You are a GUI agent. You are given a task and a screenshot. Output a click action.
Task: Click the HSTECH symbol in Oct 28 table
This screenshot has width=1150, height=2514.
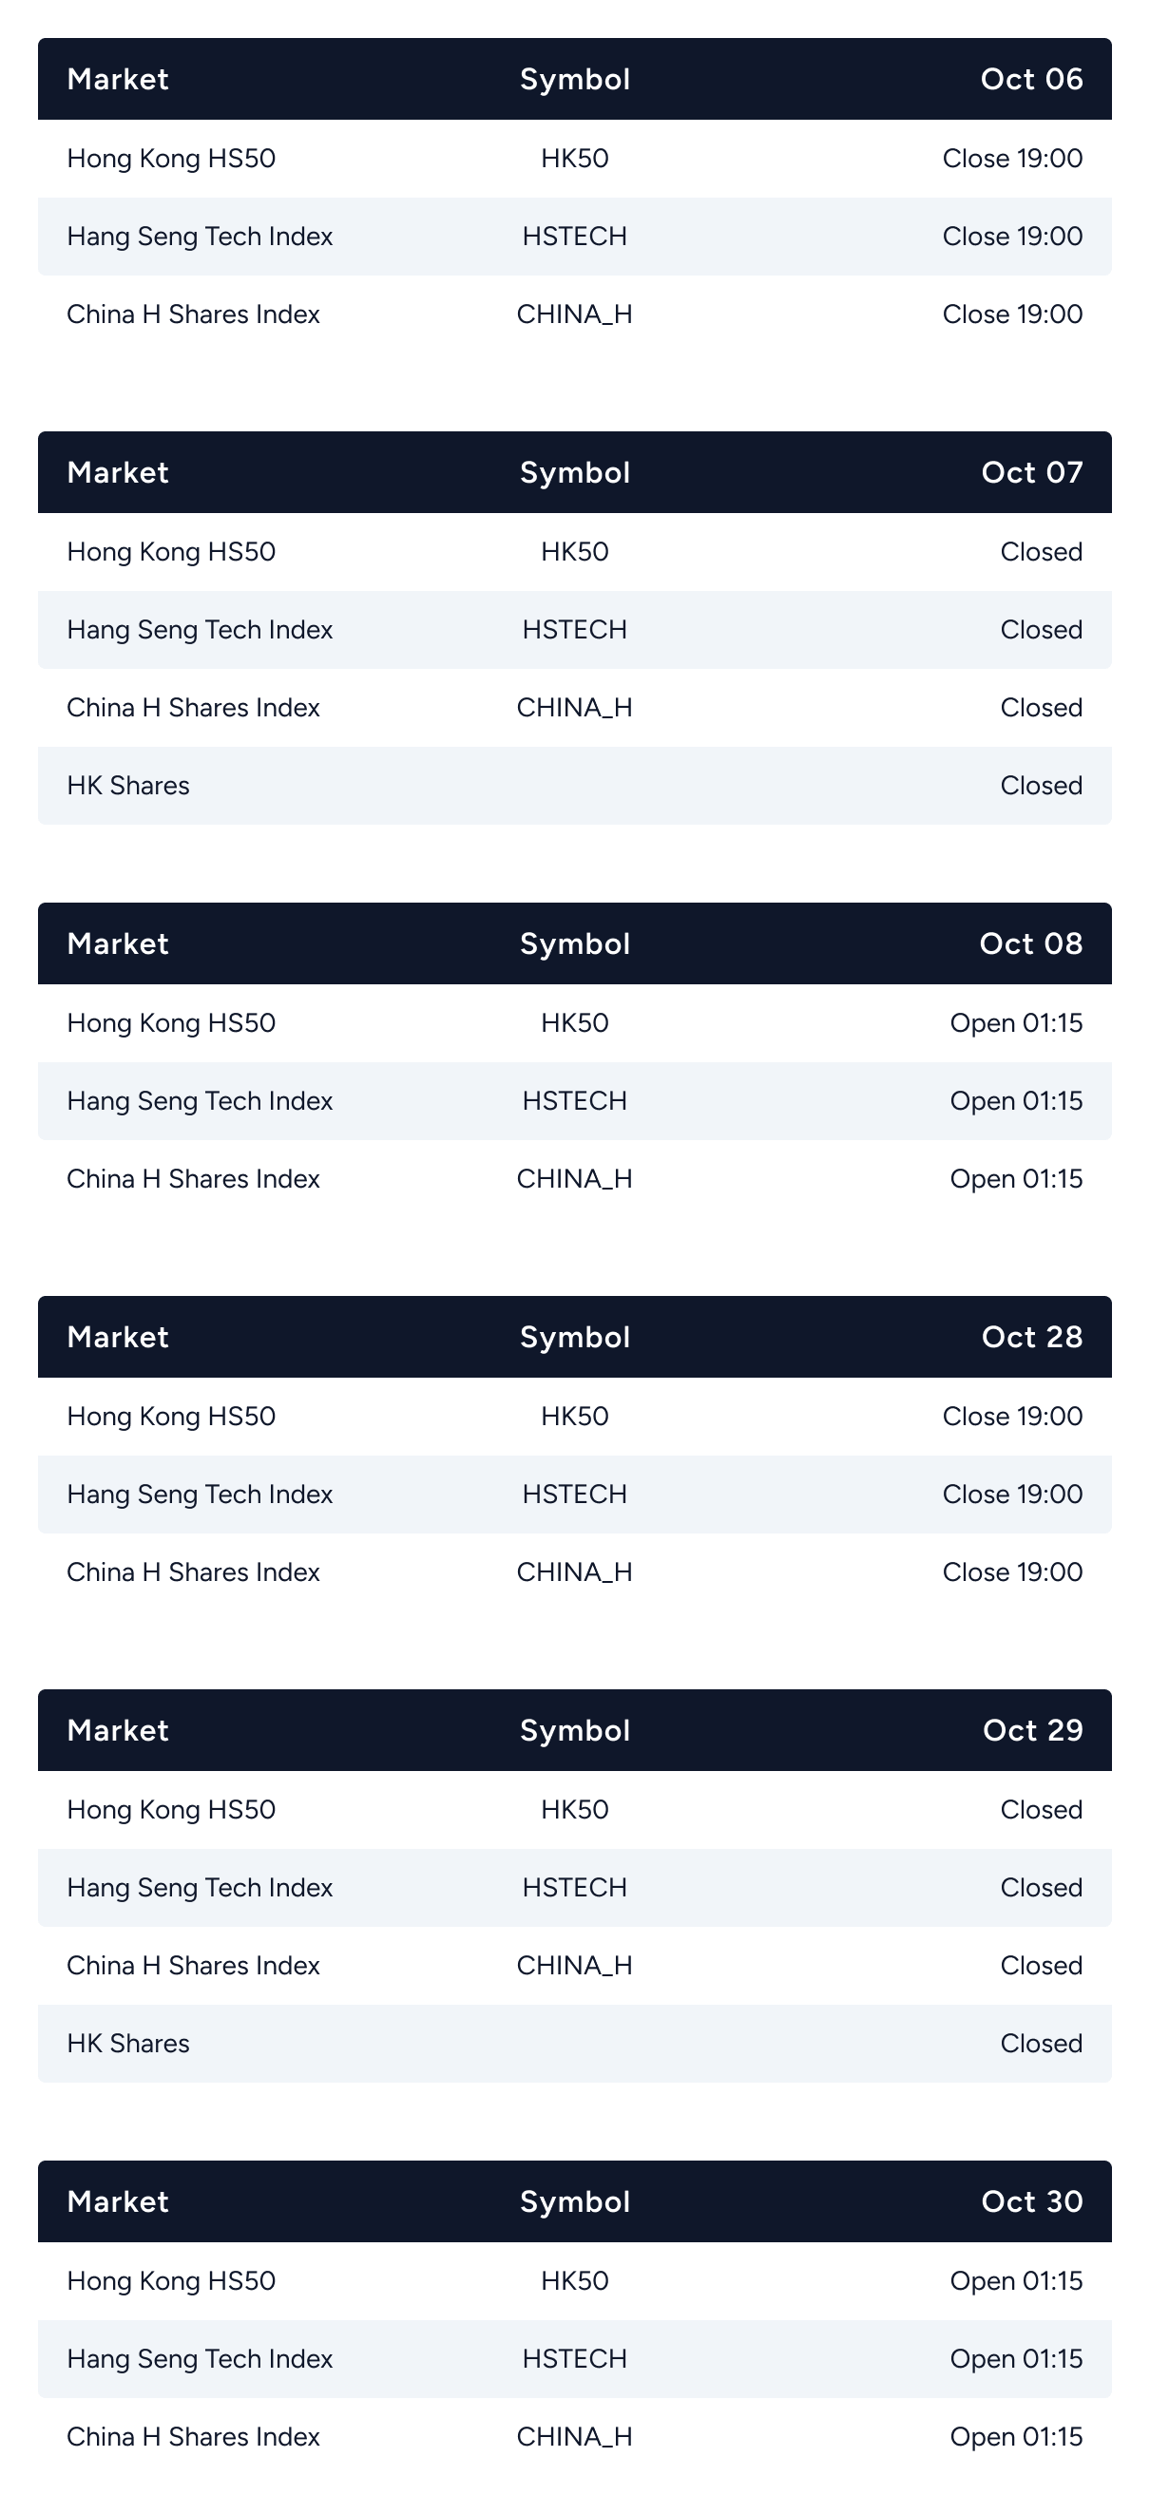point(574,1495)
